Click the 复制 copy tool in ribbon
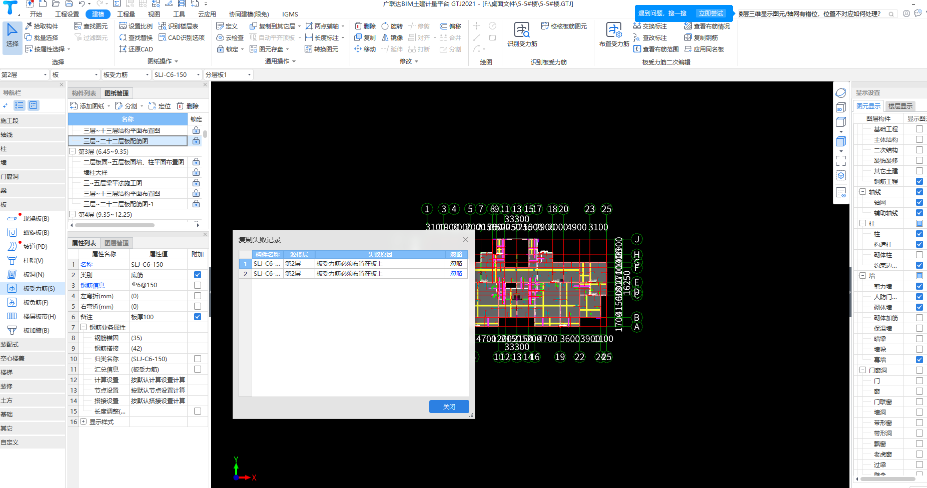Viewport: 927px width, 488px height. tap(365, 37)
